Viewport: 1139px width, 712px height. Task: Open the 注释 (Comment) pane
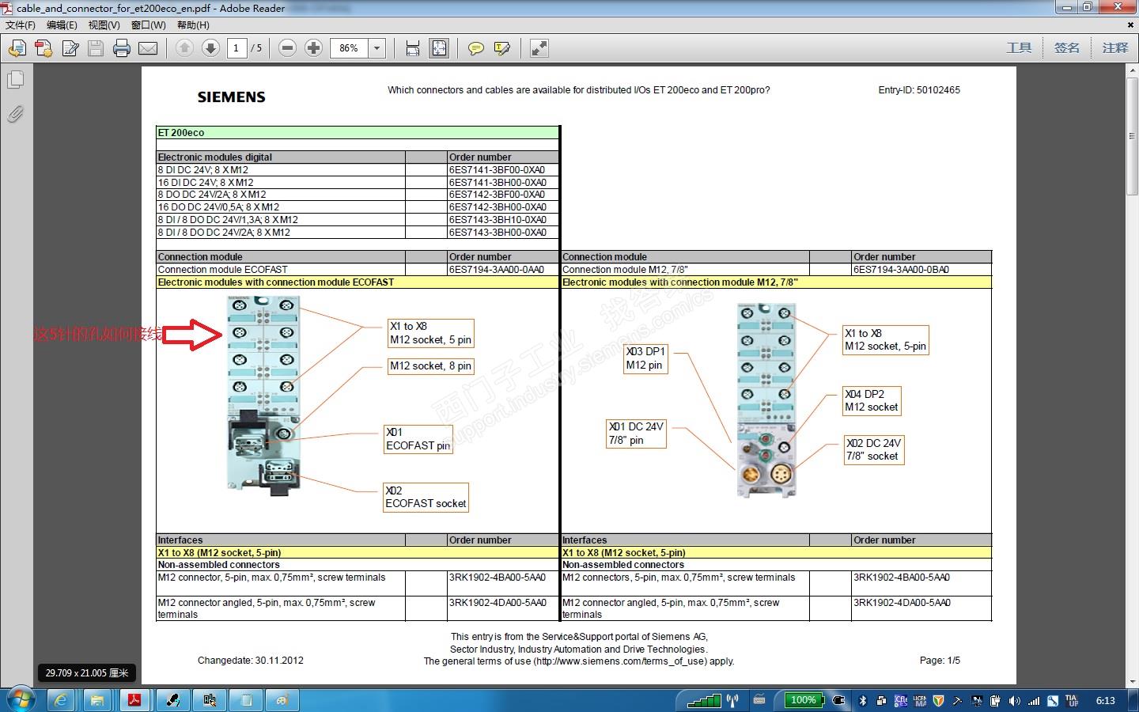click(x=1115, y=48)
